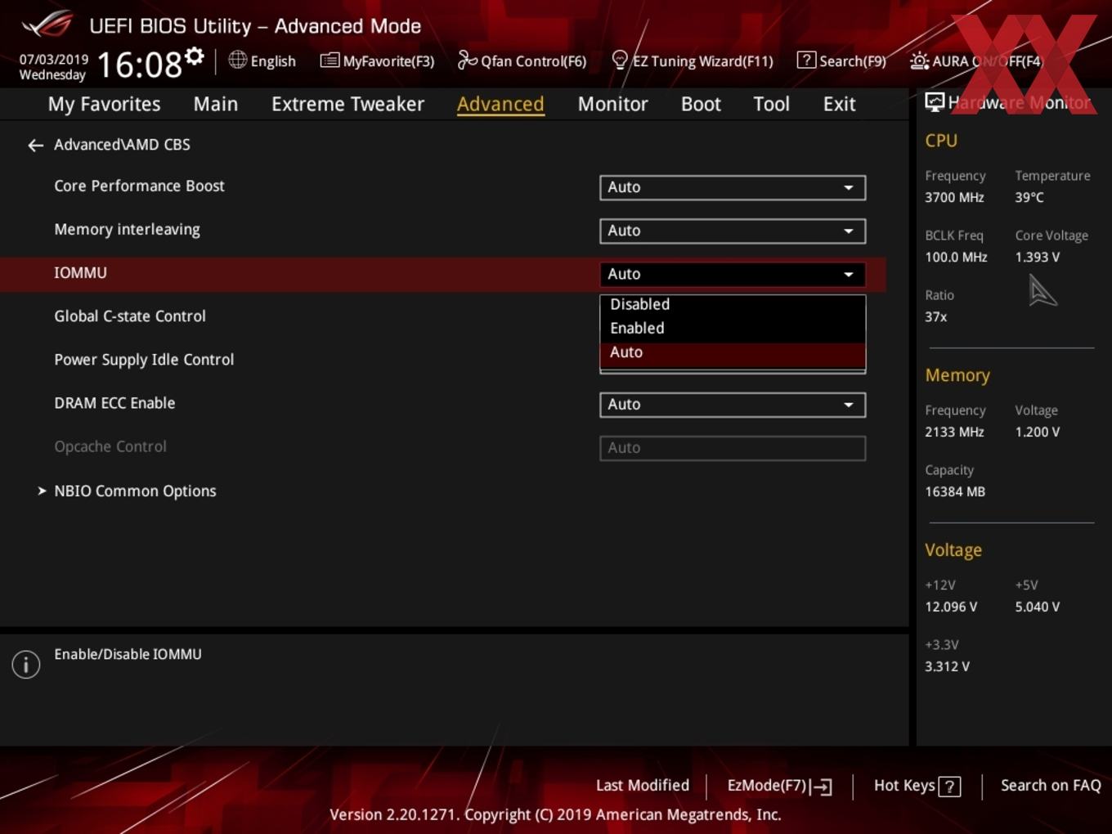Image resolution: width=1112 pixels, height=834 pixels.
Task: Go back using the left arrow icon
Action: (x=35, y=146)
